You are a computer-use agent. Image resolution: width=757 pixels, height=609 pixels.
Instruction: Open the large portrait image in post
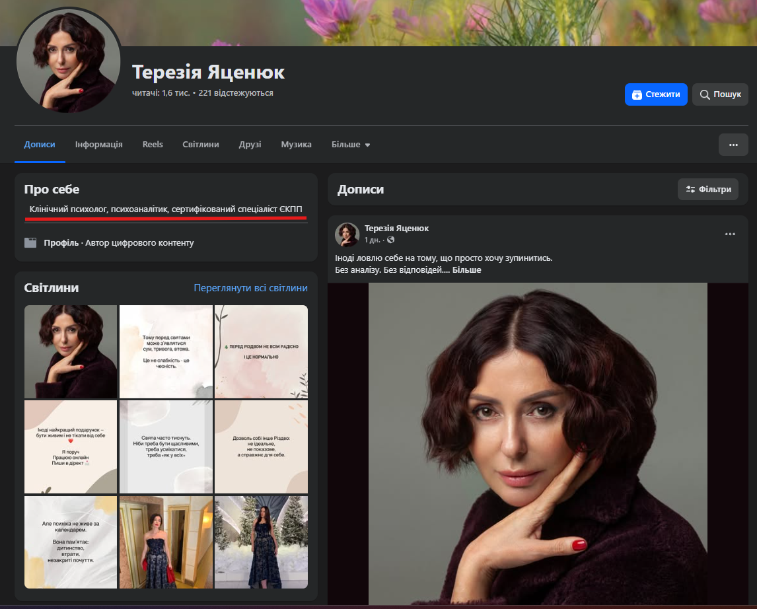[538, 443]
